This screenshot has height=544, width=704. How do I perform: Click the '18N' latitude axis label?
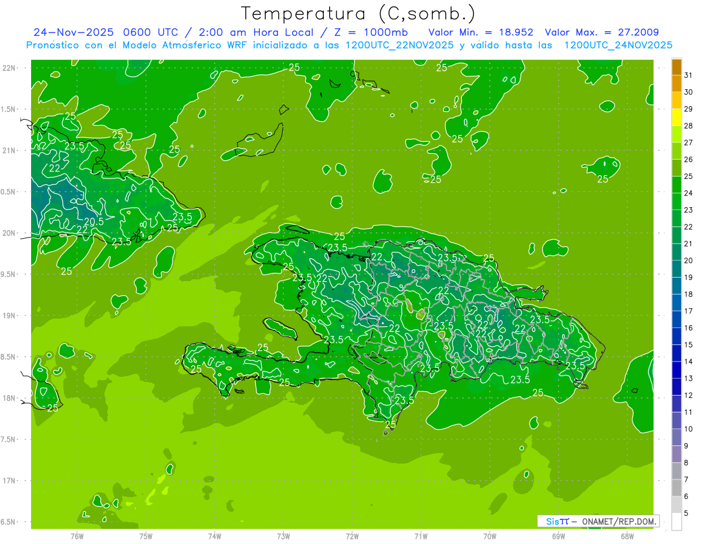click(9, 398)
